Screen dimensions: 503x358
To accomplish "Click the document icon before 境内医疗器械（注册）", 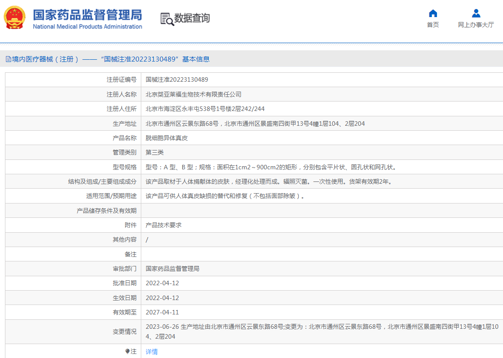I will pyautogui.click(x=8, y=58).
